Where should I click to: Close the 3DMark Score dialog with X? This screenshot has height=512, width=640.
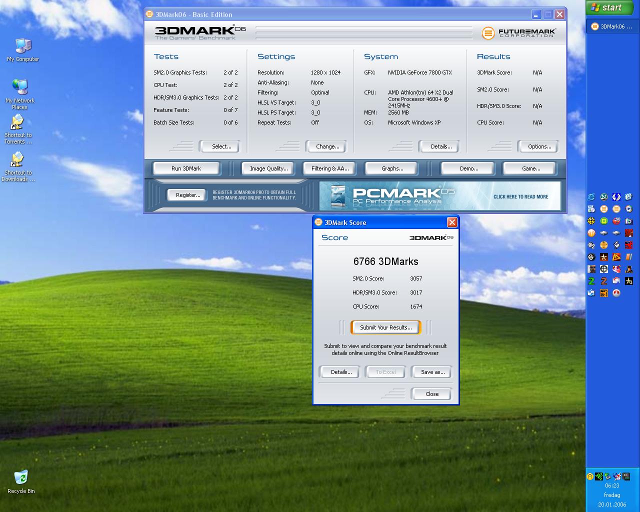452,222
